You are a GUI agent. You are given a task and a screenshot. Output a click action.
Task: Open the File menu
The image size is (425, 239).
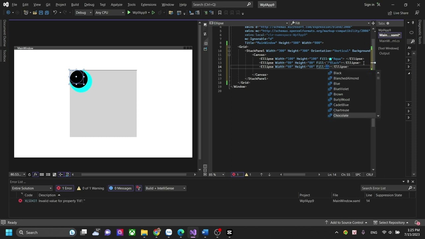(x=14, y=5)
